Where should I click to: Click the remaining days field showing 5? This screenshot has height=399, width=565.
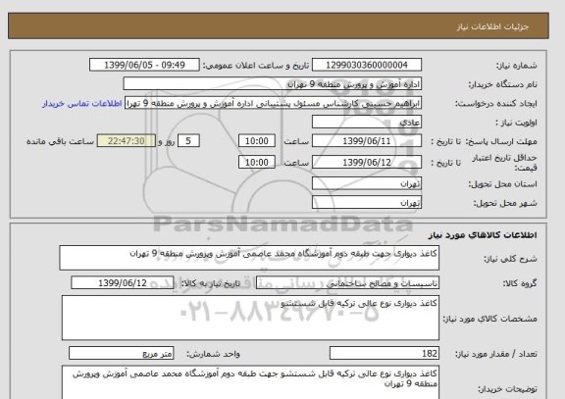click(188, 141)
